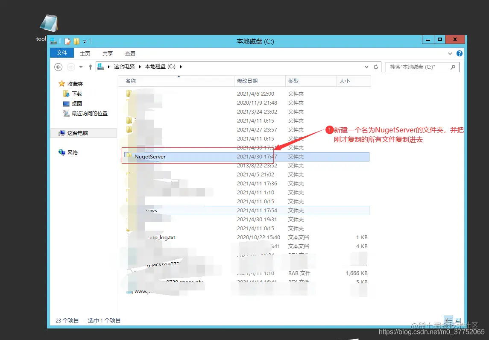489x340 pixels.
Task: Open the tool notepad icon on desktop
Action: [x=49, y=24]
